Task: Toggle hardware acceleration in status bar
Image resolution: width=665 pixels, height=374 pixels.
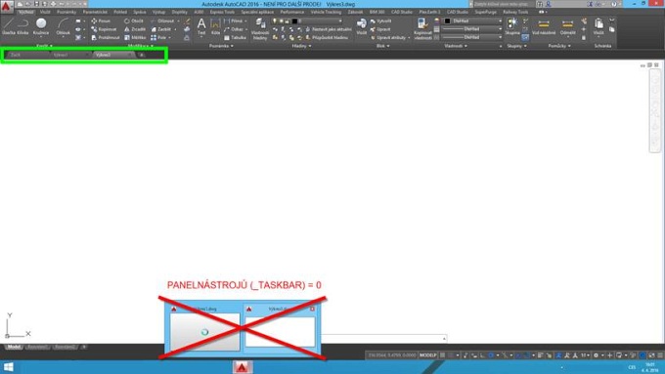Action: 643,355
